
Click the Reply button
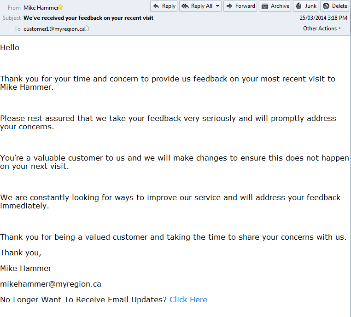point(164,6)
